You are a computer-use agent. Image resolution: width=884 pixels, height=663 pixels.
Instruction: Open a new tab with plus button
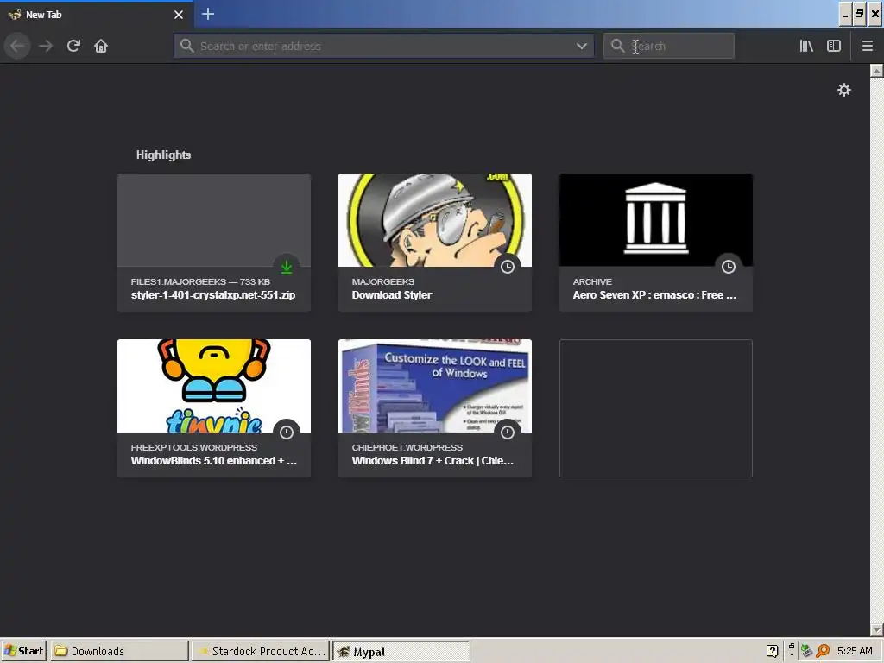[207, 14]
